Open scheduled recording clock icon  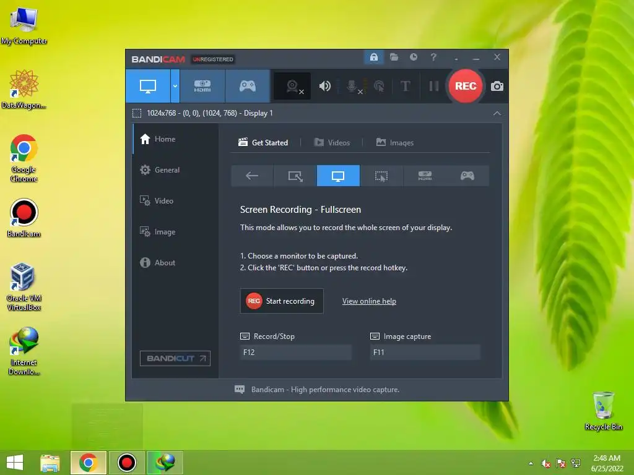[x=413, y=58]
